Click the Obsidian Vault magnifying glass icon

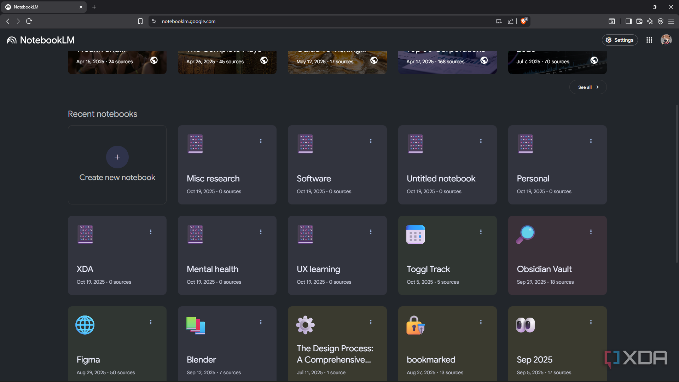pyautogui.click(x=525, y=234)
